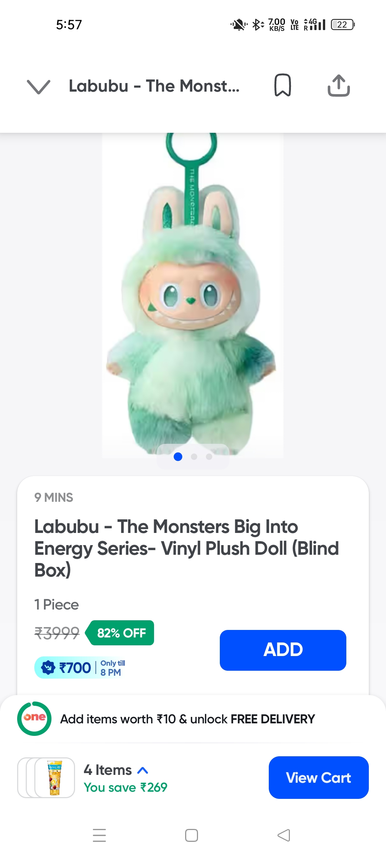
Task: Go to third image carousel dot
Action: (209, 457)
